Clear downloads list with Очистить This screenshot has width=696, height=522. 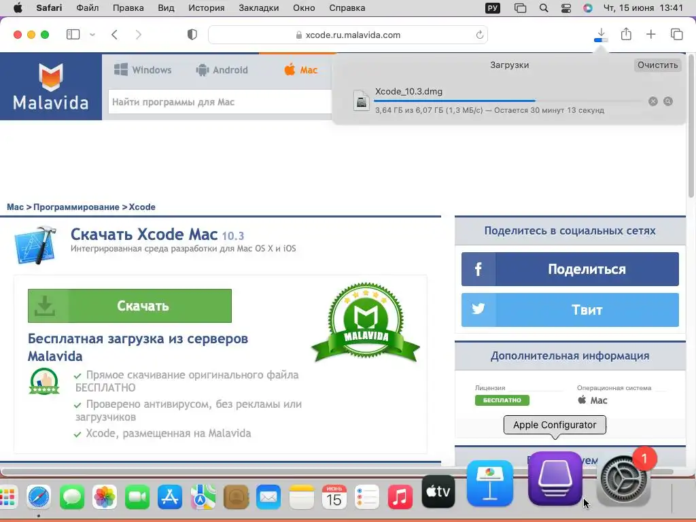657,65
